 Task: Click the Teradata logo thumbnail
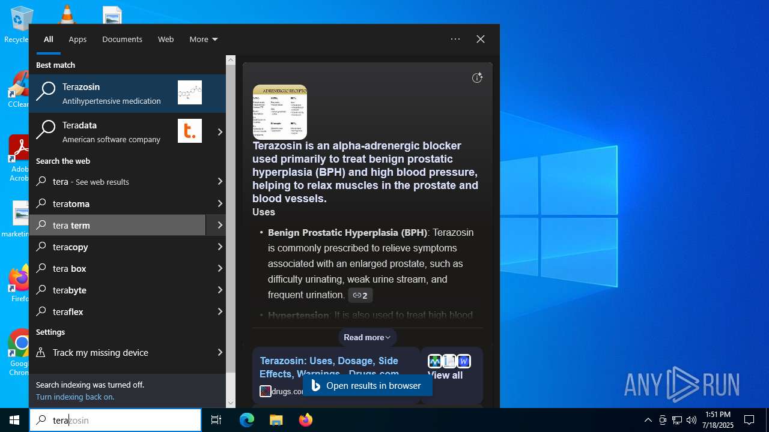(x=190, y=131)
